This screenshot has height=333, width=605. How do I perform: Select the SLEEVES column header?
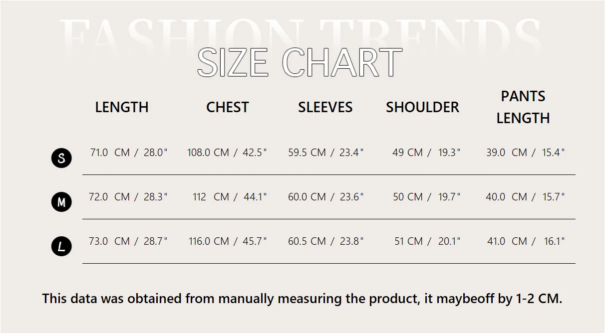click(x=325, y=107)
